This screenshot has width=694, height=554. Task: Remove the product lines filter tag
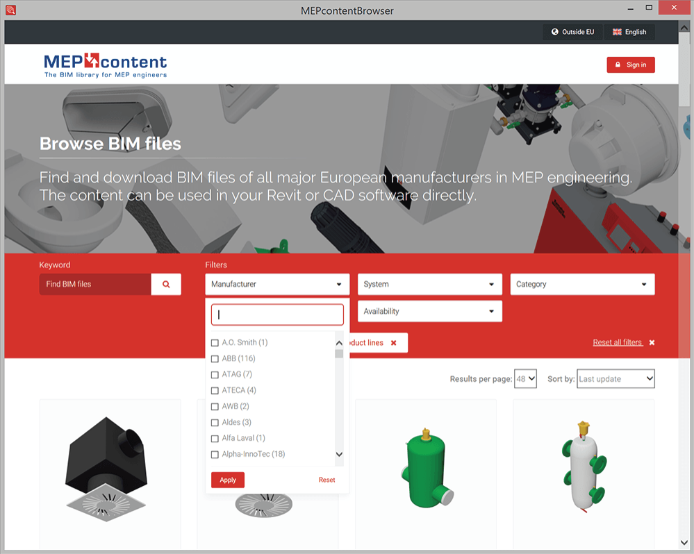[393, 343]
